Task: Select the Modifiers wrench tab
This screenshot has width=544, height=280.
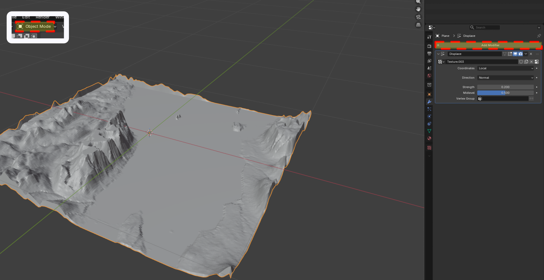Action: tap(429, 102)
